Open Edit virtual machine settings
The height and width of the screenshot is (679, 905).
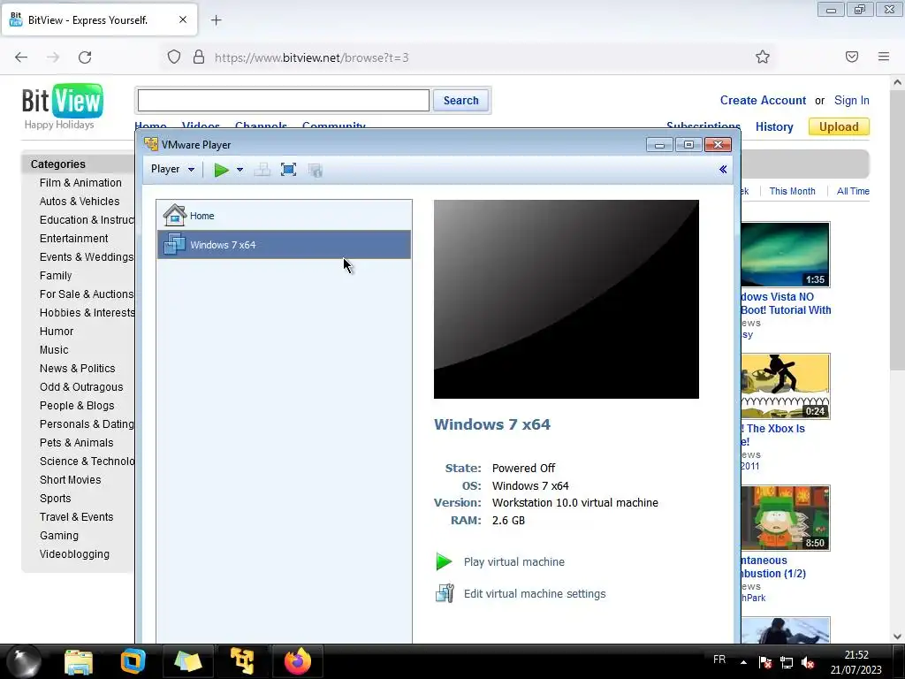[x=535, y=593]
